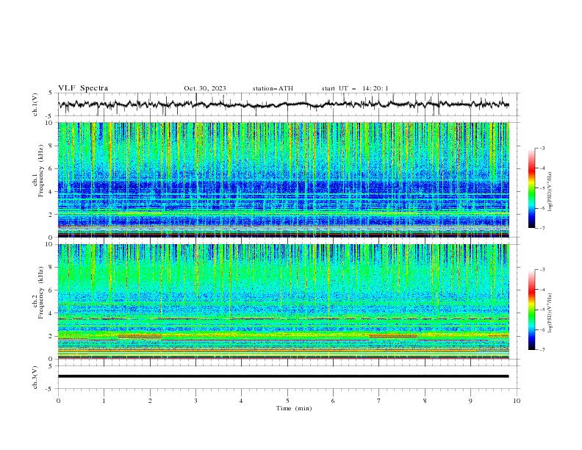582x450 pixels.
Task: Click time axis tick label "10"
Action: click(x=517, y=401)
